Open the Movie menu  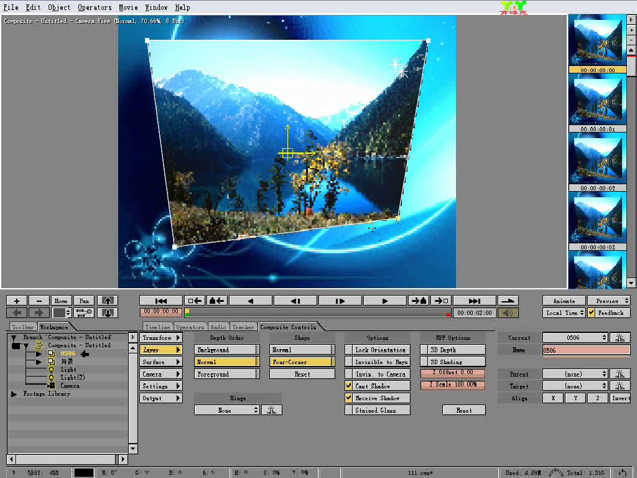(128, 7)
